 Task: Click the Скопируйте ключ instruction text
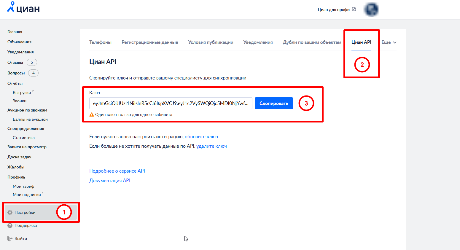pos(168,78)
